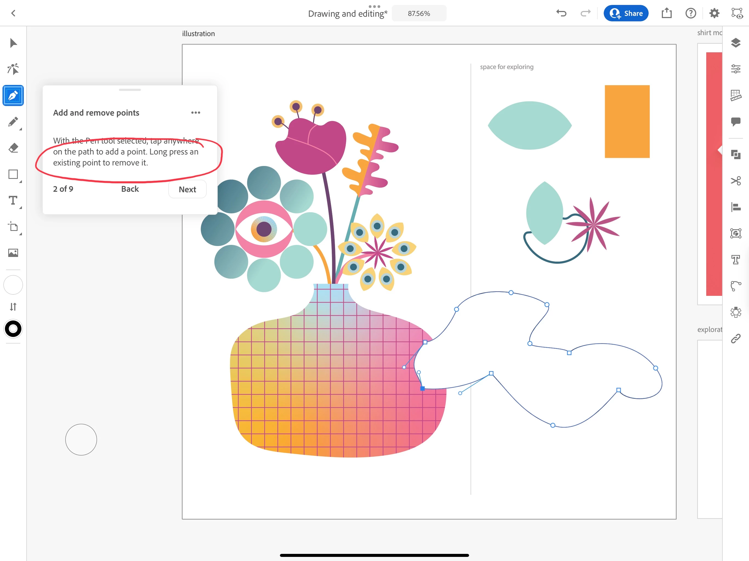Click Next in the tutorial card
The width and height of the screenshot is (749, 561).
[187, 189]
